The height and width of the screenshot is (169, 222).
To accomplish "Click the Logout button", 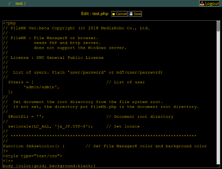I will [210, 3].
